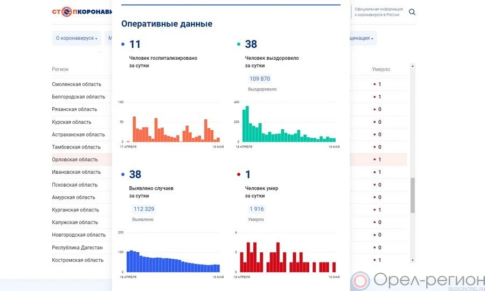Click the red dot beside 1 death
This screenshot has height=291, width=485.
tap(239, 175)
